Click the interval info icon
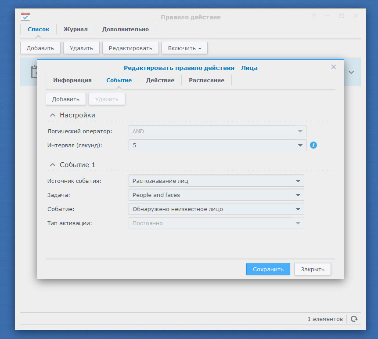Viewport: 378px width, 339px height. click(x=313, y=145)
